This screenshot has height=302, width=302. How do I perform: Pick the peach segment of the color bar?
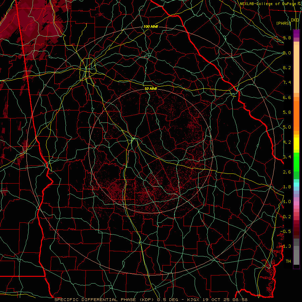tap(296, 69)
